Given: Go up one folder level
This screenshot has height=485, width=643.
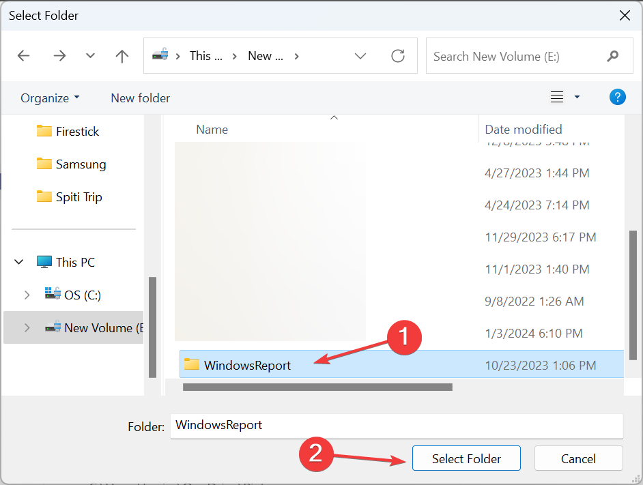Looking at the screenshot, I should click(122, 56).
